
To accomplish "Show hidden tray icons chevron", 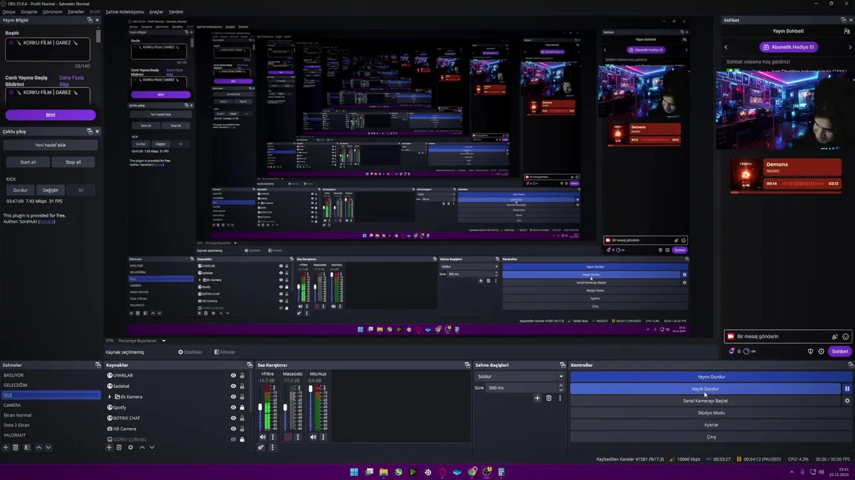I will coord(793,472).
